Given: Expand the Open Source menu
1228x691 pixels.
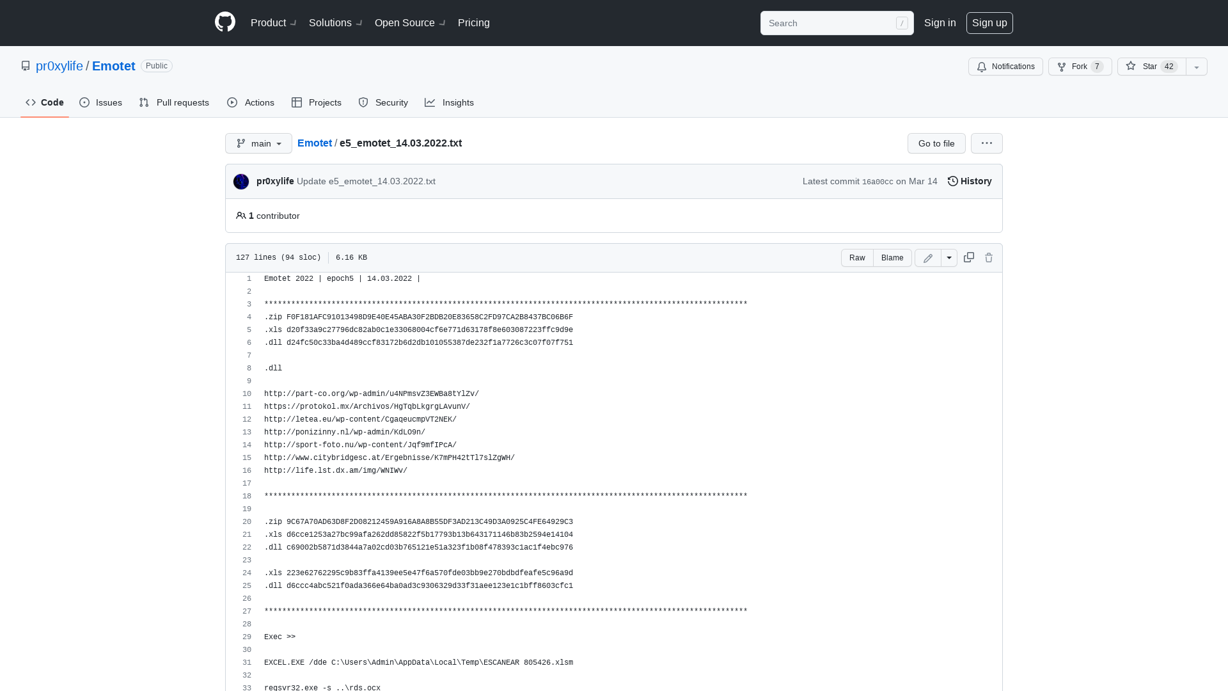Looking at the screenshot, I should point(410,22).
